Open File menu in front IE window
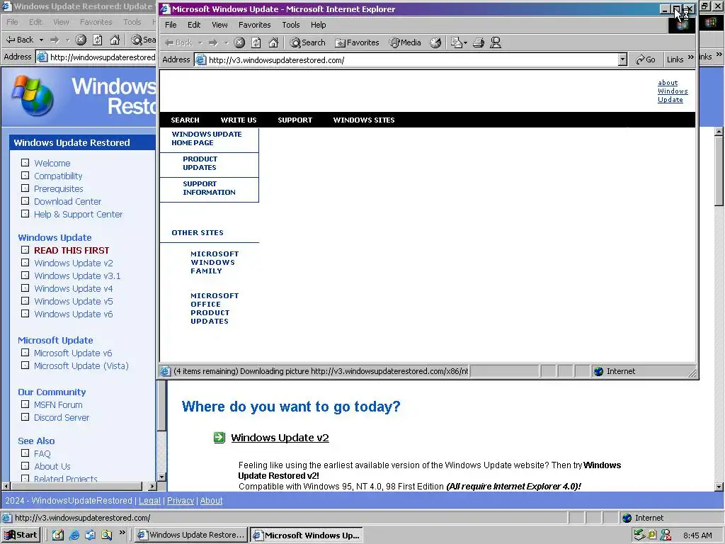 click(x=171, y=25)
